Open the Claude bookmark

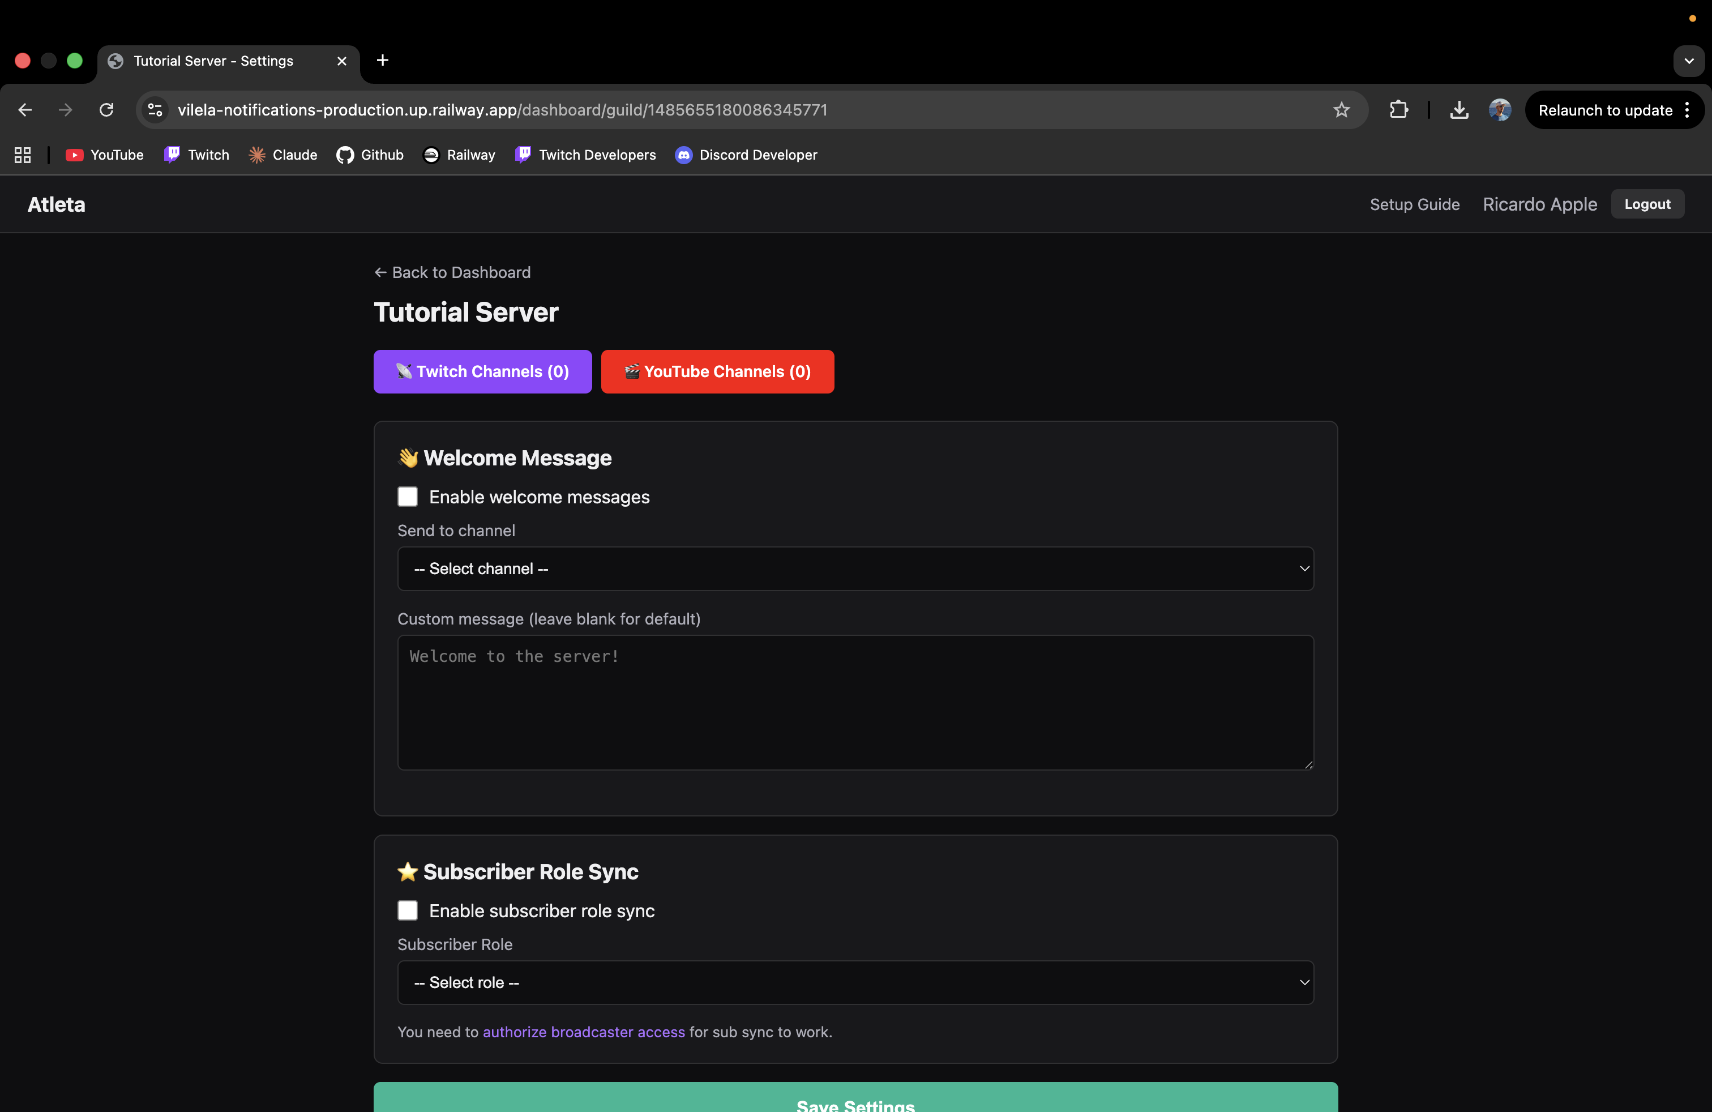(282, 155)
